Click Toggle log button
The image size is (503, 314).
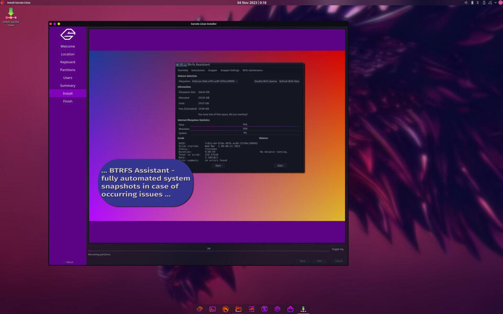pyautogui.click(x=337, y=249)
